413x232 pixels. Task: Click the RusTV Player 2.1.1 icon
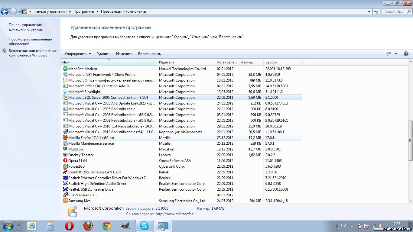[65, 195]
